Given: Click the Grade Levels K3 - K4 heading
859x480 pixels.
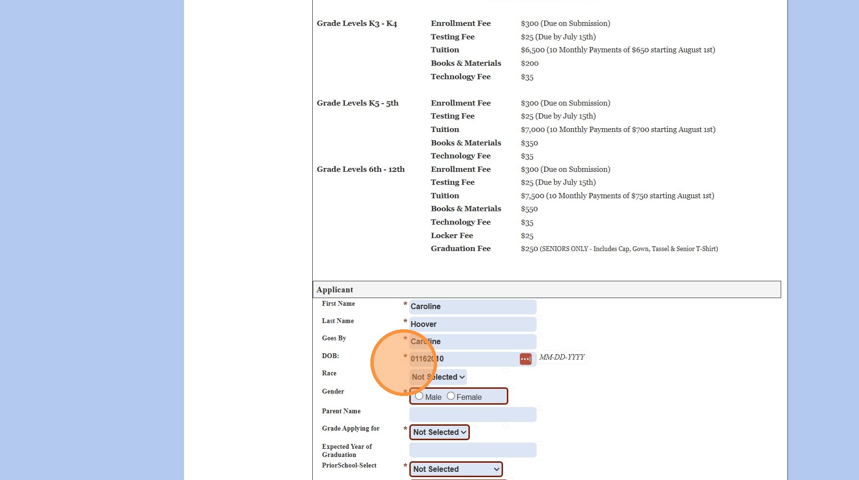Looking at the screenshot, I should [x=357, y=24].
